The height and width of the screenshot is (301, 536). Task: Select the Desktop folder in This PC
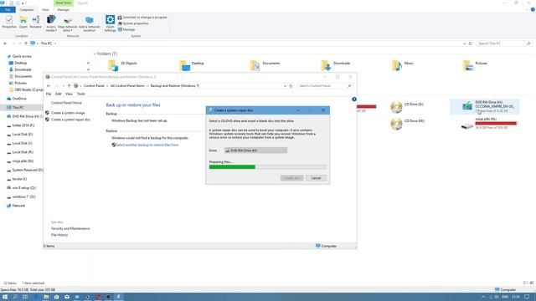(192, 64)
